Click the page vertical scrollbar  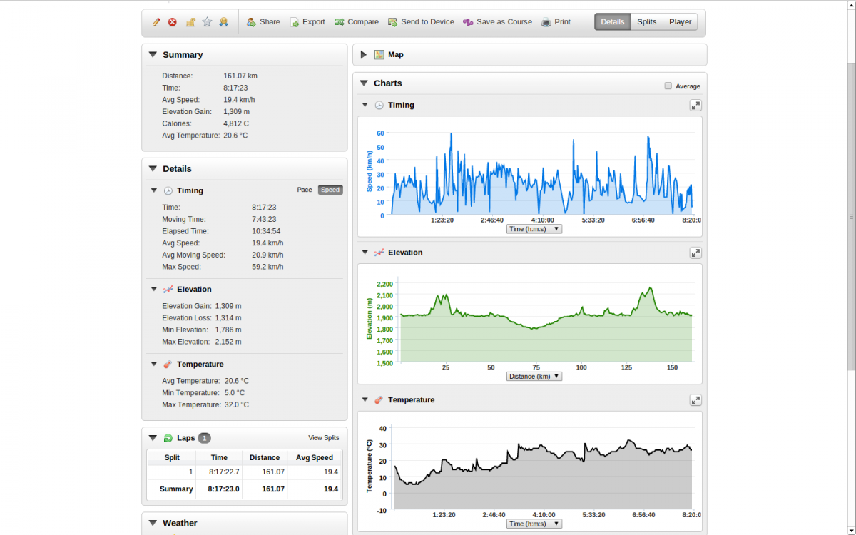[850, 216]
